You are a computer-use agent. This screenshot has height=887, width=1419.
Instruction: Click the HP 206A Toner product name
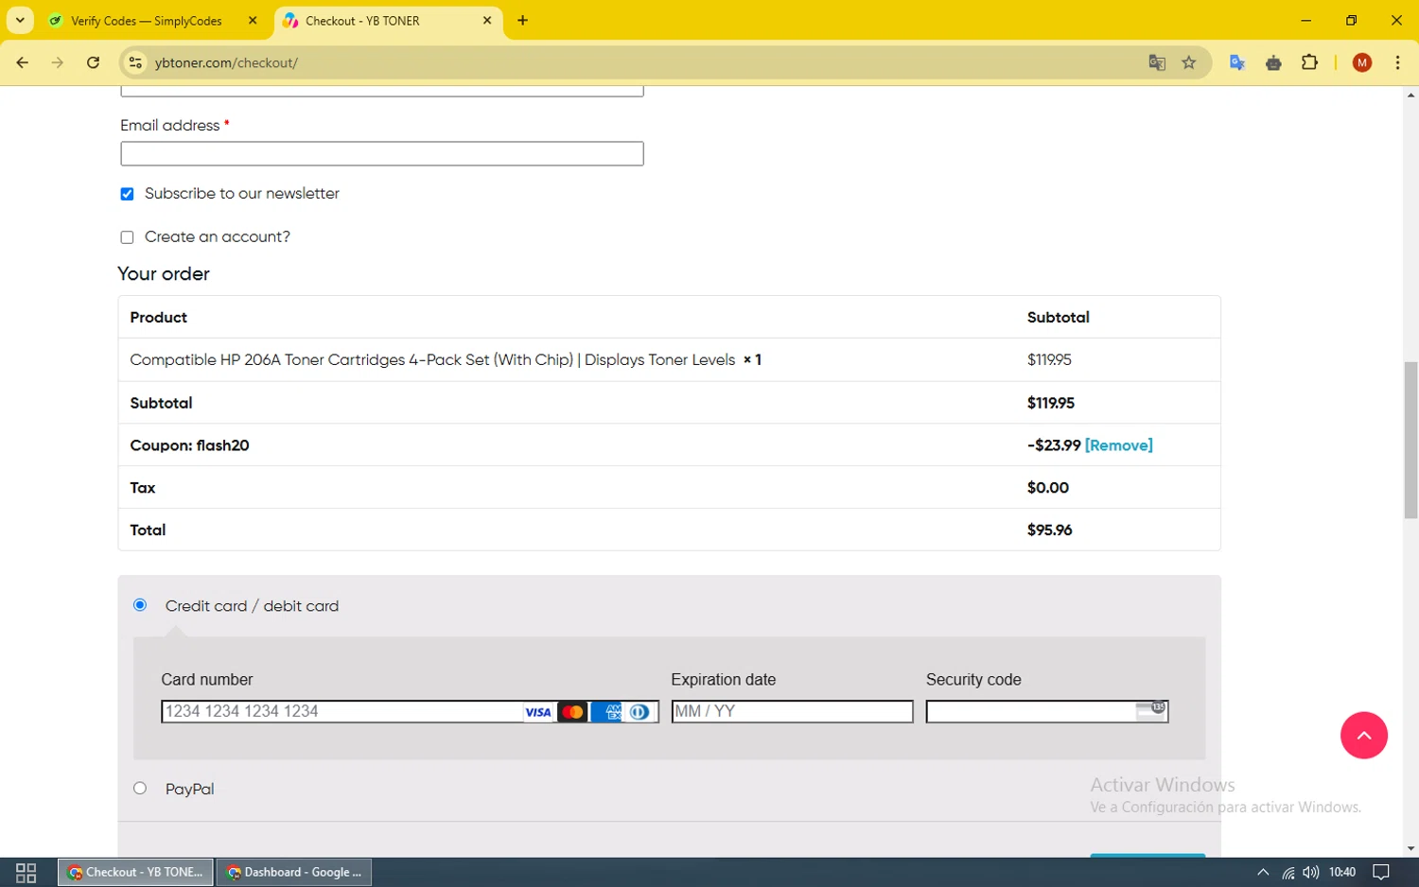[432, 359]
